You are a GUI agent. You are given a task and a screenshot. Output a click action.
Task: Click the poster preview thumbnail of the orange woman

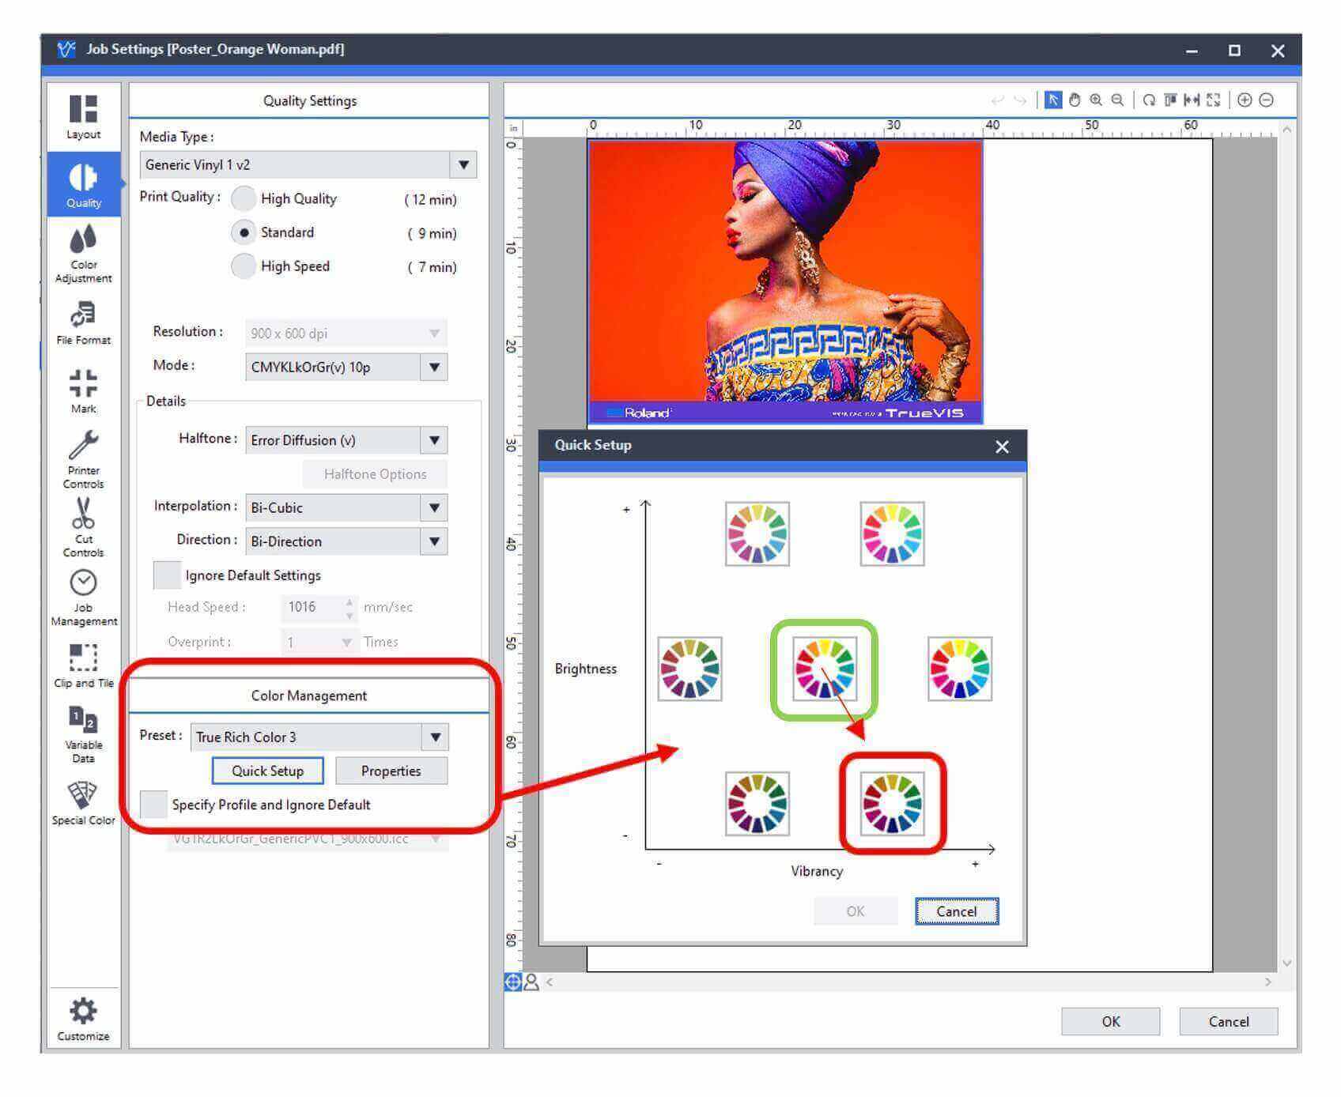(785, 281)
